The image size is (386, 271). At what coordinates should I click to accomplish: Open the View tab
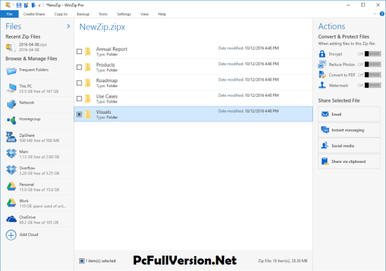145,14
